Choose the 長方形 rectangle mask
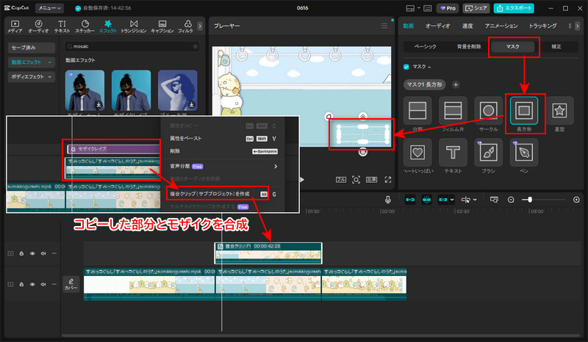The height and width of the screenshot is (342, 588). click(x=524, y=111)
